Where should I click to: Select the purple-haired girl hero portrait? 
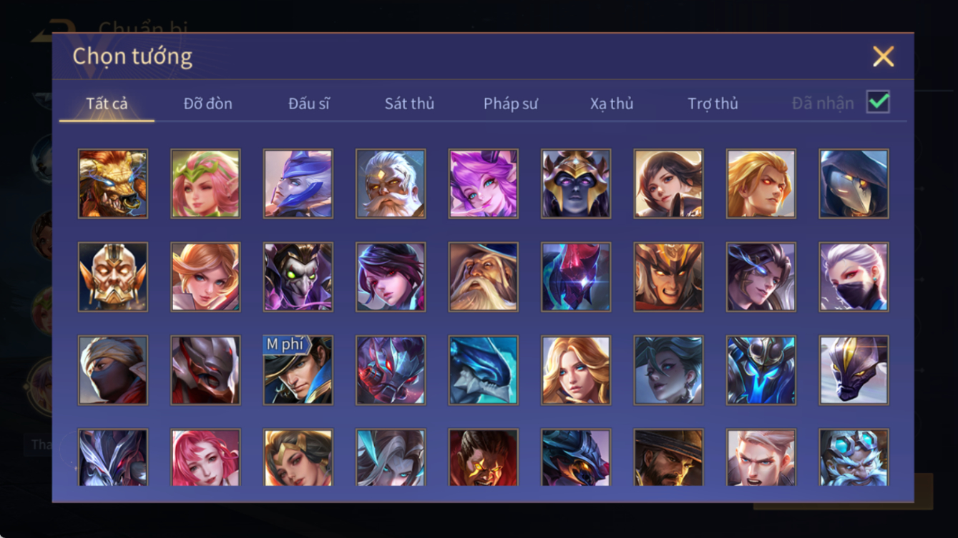pos(484,184)
